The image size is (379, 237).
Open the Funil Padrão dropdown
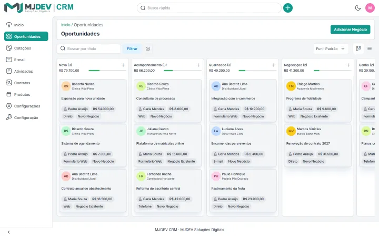coord(331,48)
